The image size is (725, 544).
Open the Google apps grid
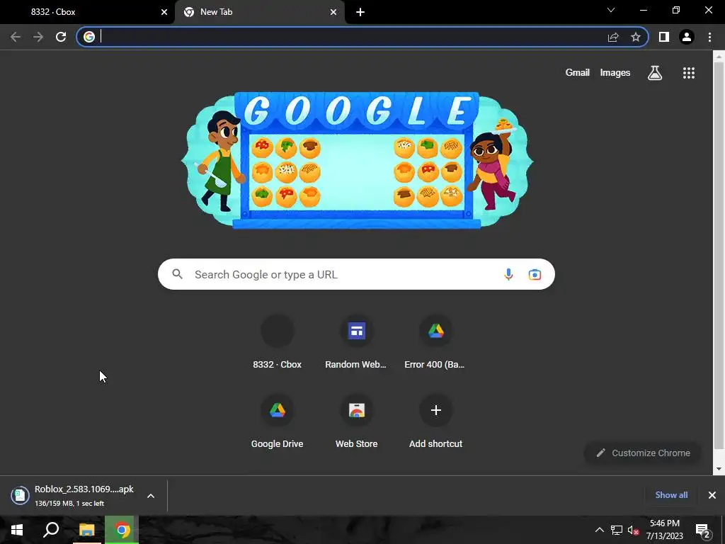click(689, 73)
